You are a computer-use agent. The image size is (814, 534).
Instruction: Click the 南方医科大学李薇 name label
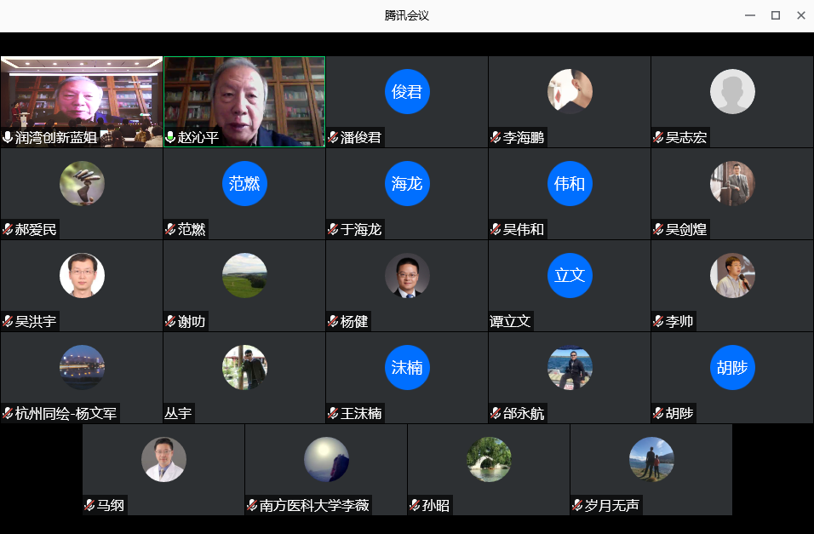(314, 505)
